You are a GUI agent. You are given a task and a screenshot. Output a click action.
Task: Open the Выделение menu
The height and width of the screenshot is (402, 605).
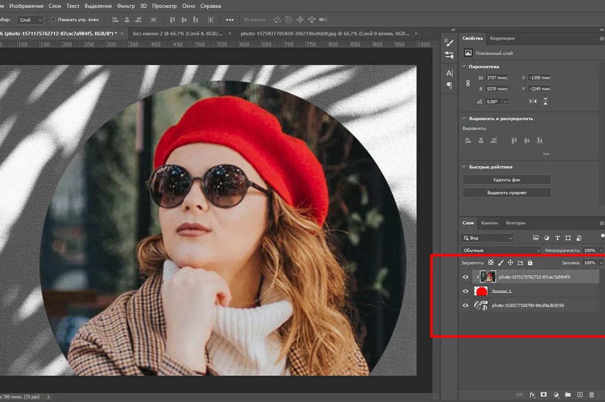click(98, 6)
